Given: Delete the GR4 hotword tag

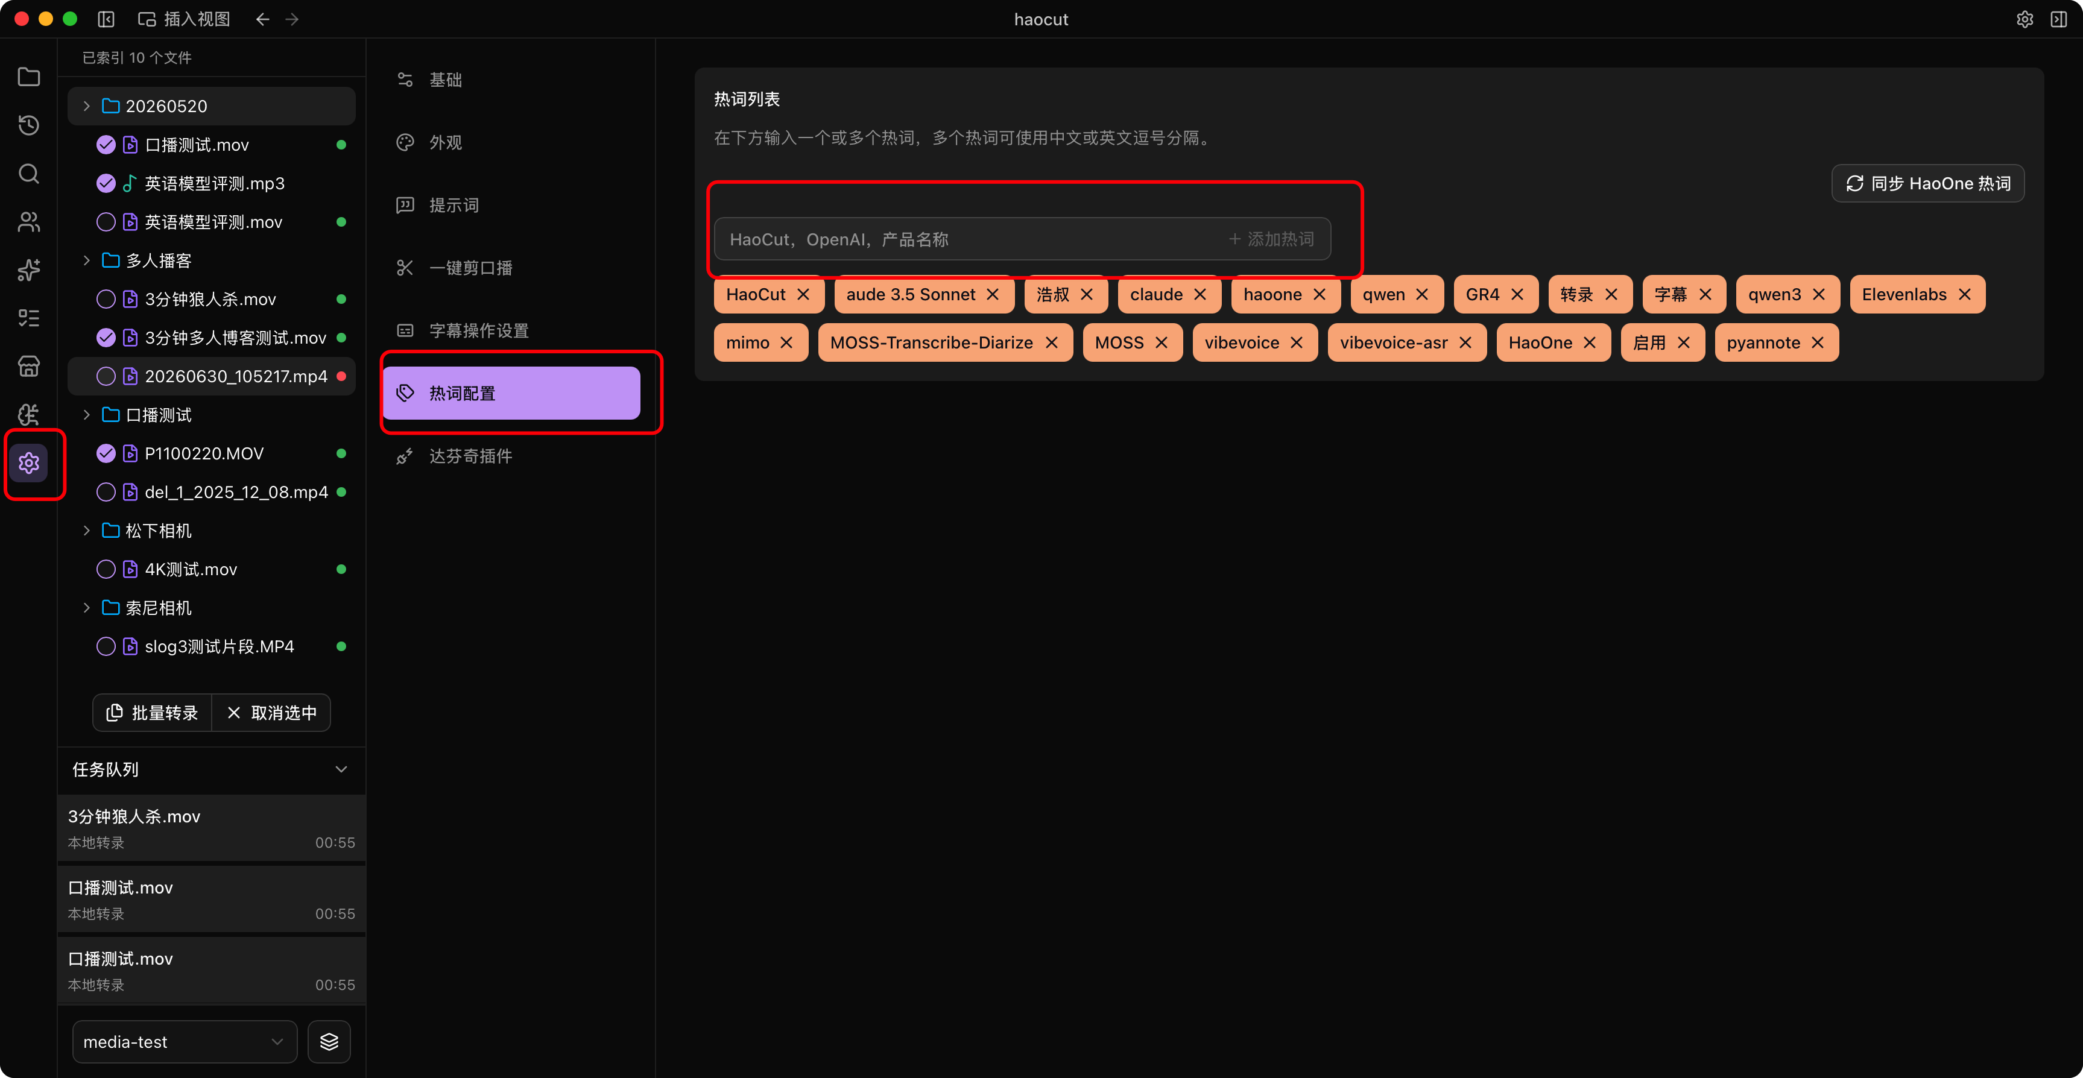Looking at the screenshot, I should pos(1517,294).
